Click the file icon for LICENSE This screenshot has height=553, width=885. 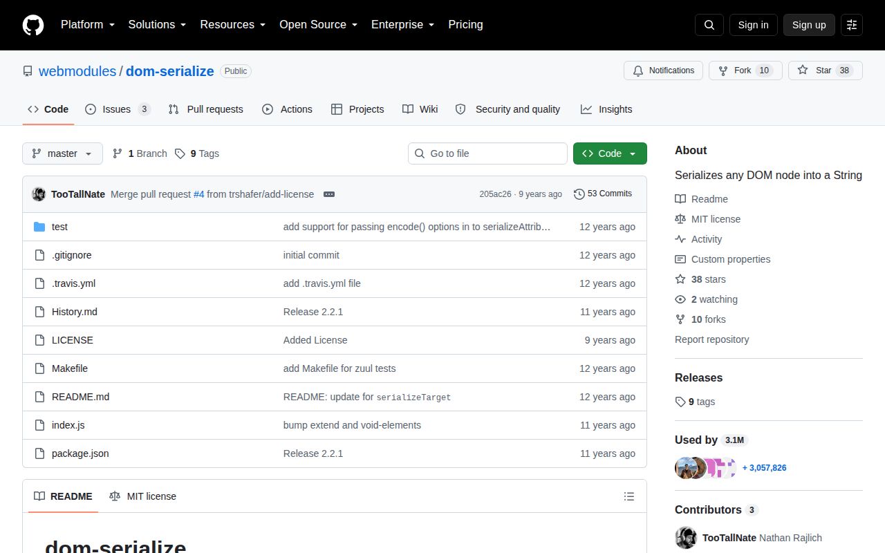pos(39,340)
